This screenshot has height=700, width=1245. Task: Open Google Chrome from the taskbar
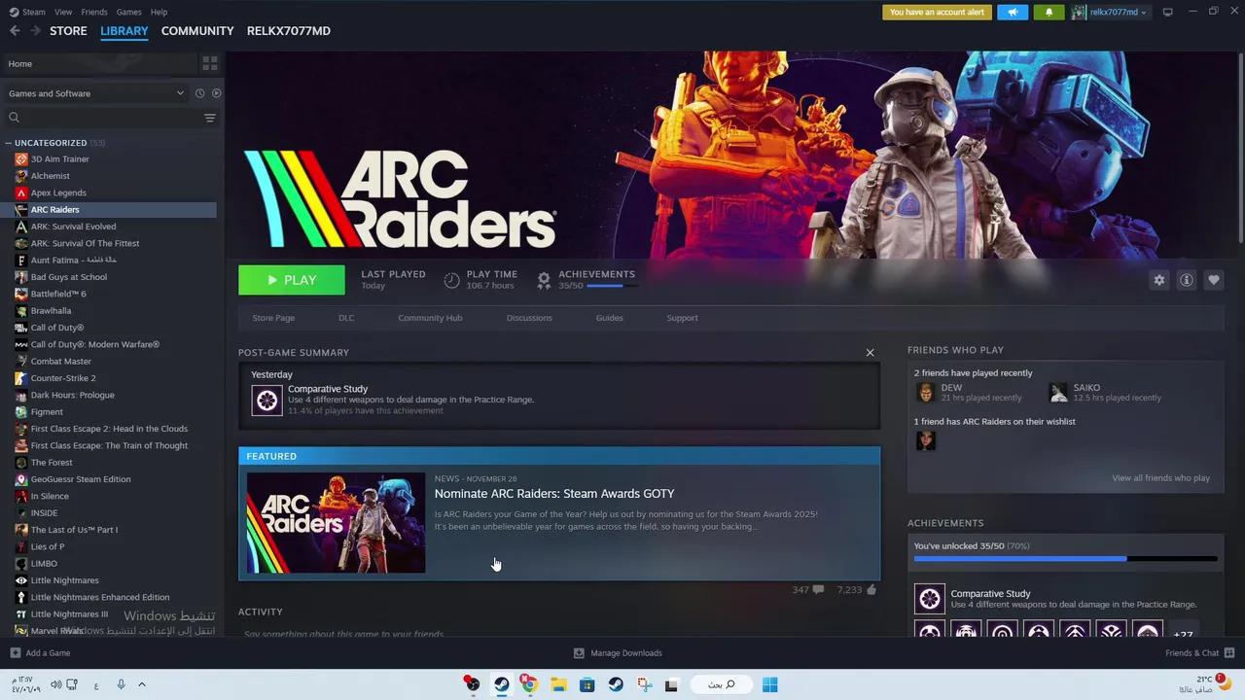pyautogui.click(x=529, y=684)
